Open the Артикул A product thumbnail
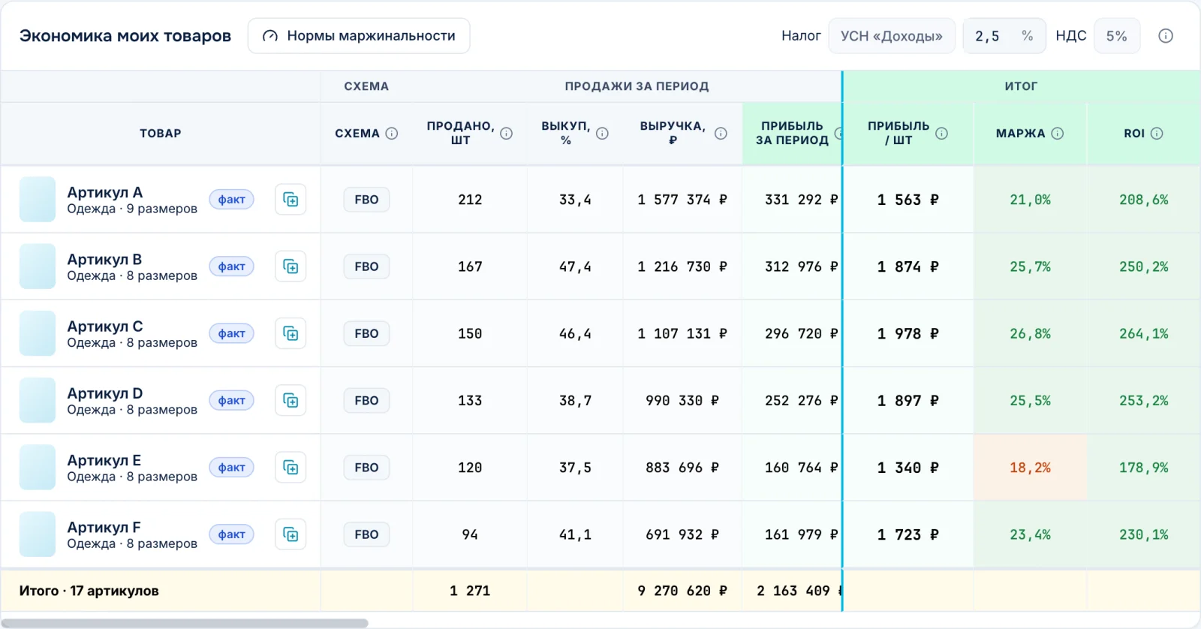This screenshot has height=629, width=1201. coord(38,200)
